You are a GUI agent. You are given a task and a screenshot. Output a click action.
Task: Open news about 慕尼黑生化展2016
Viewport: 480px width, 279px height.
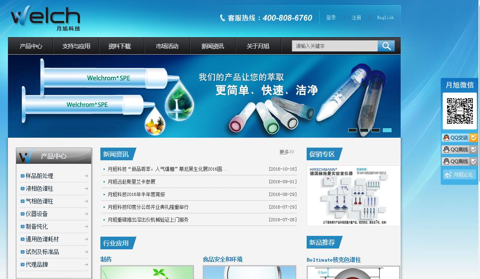(x=168, y=169)
